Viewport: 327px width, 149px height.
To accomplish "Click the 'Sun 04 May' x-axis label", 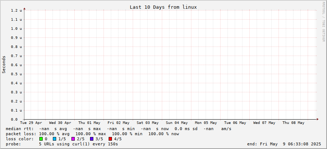I will coord(177,123).
